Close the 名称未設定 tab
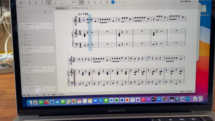215x121 pixels. click(x=67, y=8)
